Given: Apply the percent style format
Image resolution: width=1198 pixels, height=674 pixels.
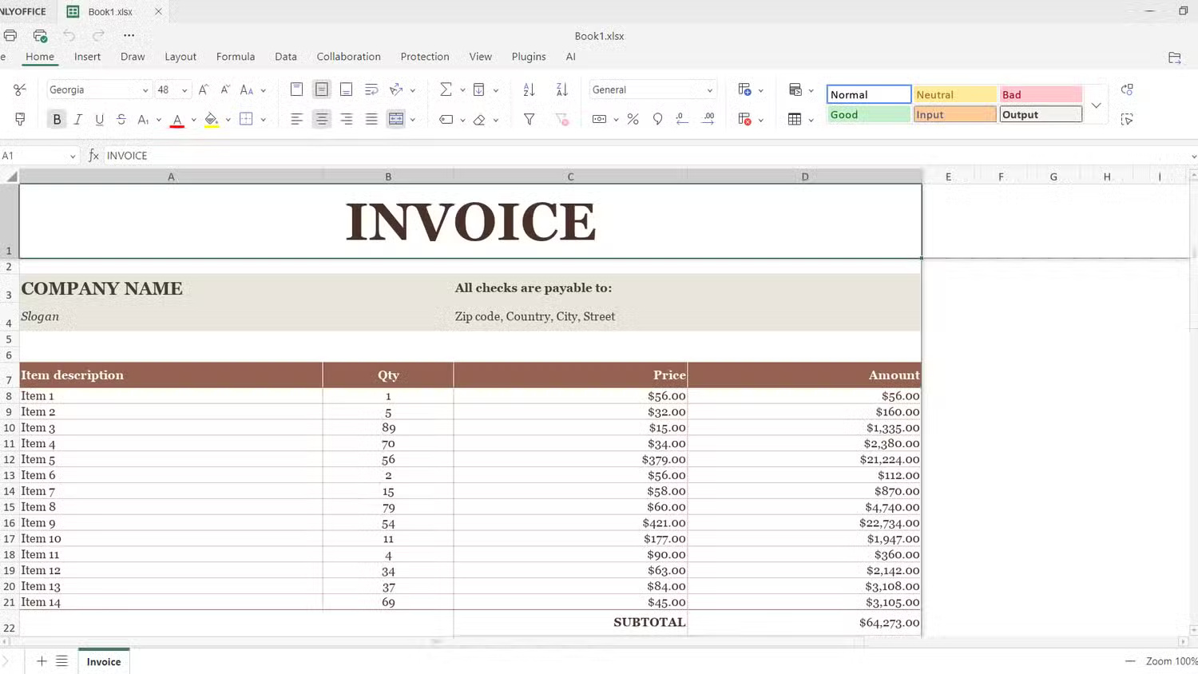Looking at the screenshot, I should (633, 120).
